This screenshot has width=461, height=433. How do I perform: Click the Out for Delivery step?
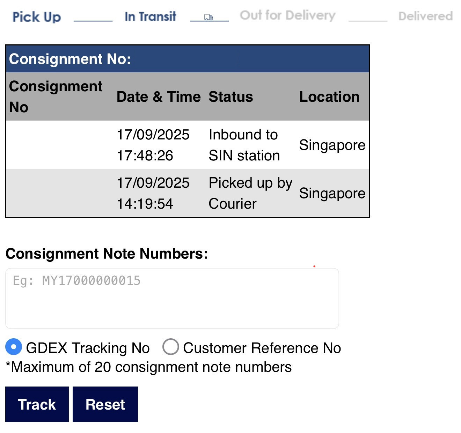[x=287, y=15]
